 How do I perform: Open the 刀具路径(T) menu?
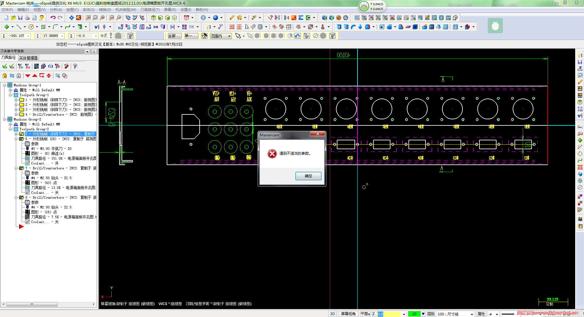(x=150, y=10)
